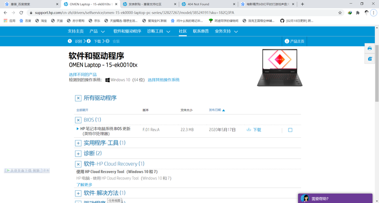Open 联系惠普 navigation item
Screen dimensions: 379x203
(201, 31)
